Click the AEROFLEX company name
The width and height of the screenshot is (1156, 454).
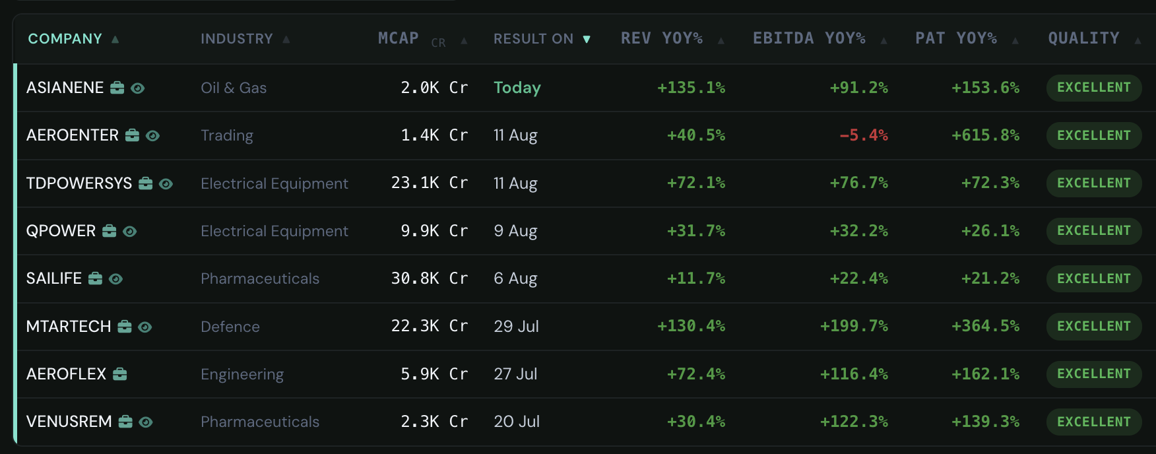(66, 374)
